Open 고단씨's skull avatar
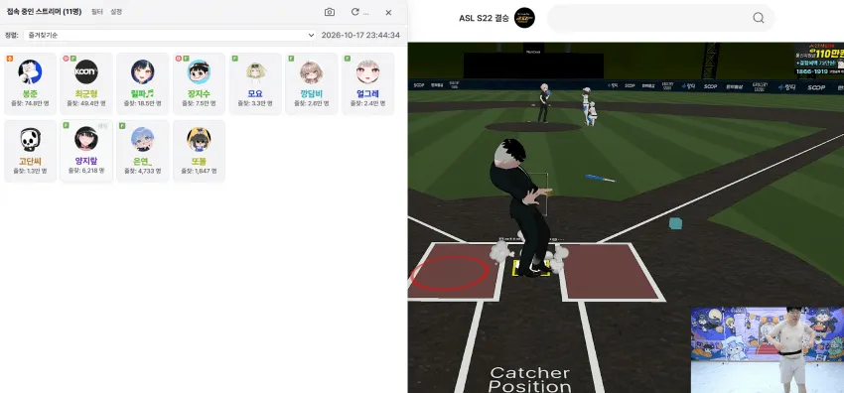Image resolution: width=844 pixels, height=393 pixels. coord(30,139)
